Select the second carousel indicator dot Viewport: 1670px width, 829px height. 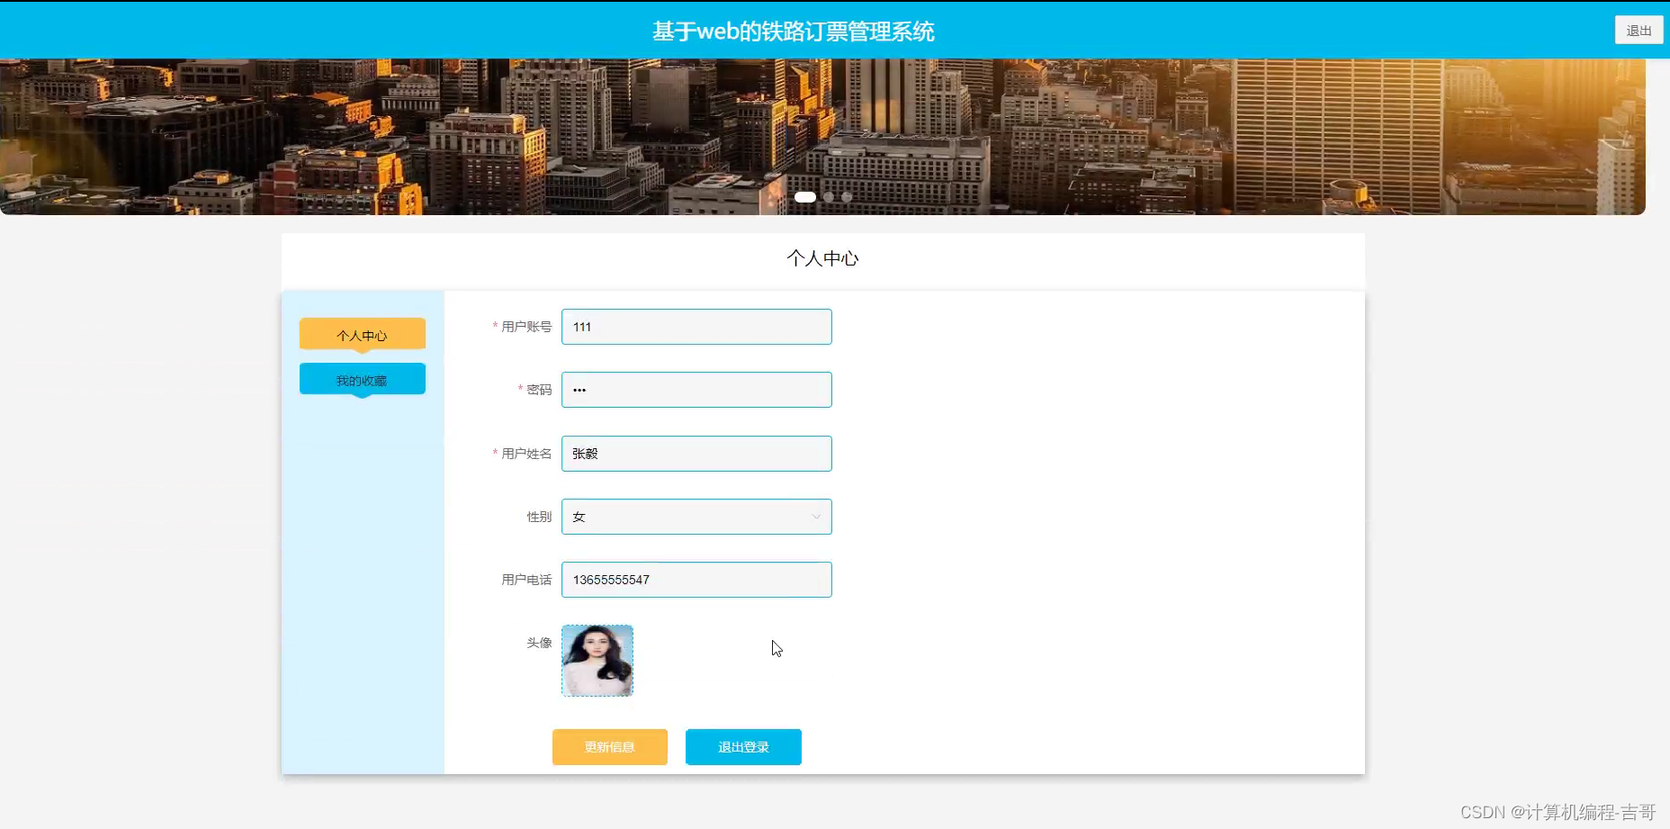click(x=829, y=197)
